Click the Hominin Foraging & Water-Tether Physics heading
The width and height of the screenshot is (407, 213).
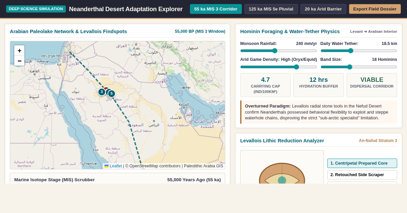point(290,31)
